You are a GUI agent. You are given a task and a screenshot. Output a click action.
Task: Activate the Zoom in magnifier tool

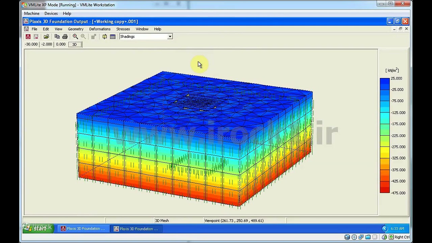(x=75, y=36)
